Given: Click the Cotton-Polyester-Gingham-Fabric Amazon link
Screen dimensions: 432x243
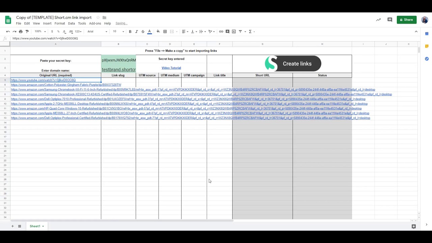Looking at the screenshot, I should pyautogui.click(x=66, y=85).
